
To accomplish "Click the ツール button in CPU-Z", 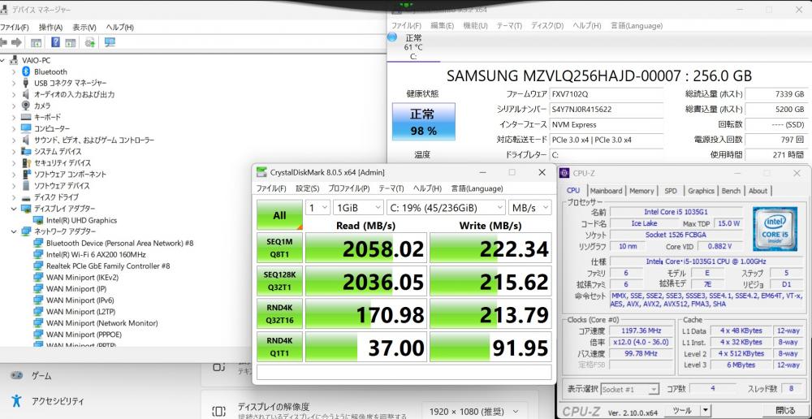I will (683, 410).
